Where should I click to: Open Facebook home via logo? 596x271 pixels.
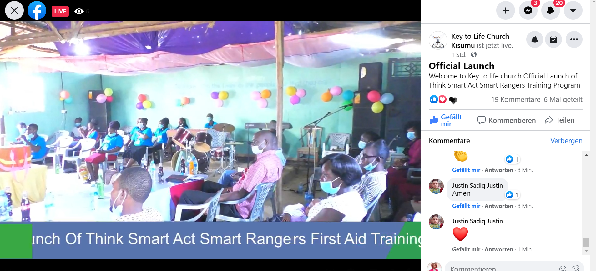pyautogui.click(x=37, y=10)
